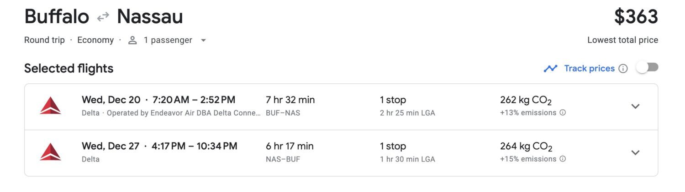Enable the Track prices switch
The image size is (685, 192).
(648, 68)
